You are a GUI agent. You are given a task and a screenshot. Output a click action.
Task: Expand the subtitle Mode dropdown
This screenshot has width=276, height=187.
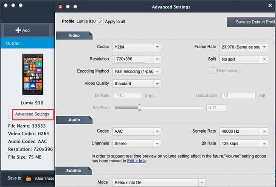click(159, 182)
